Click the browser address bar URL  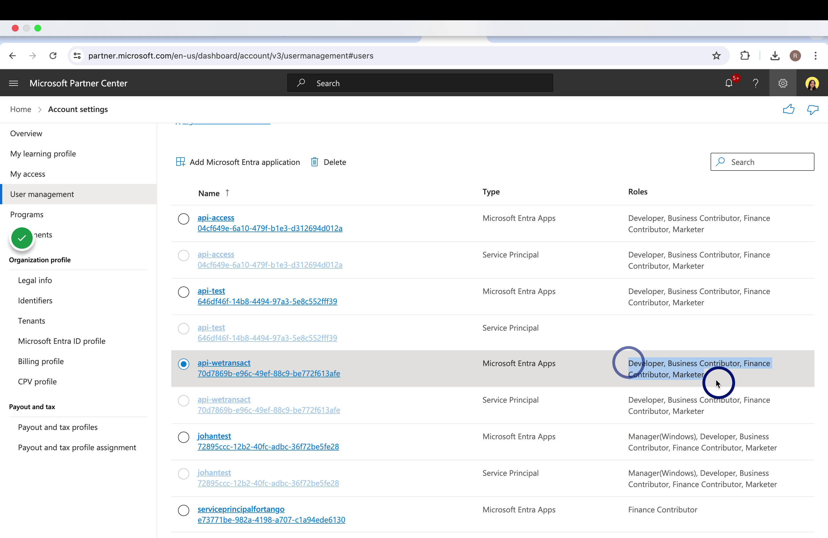tap(231, 56)
